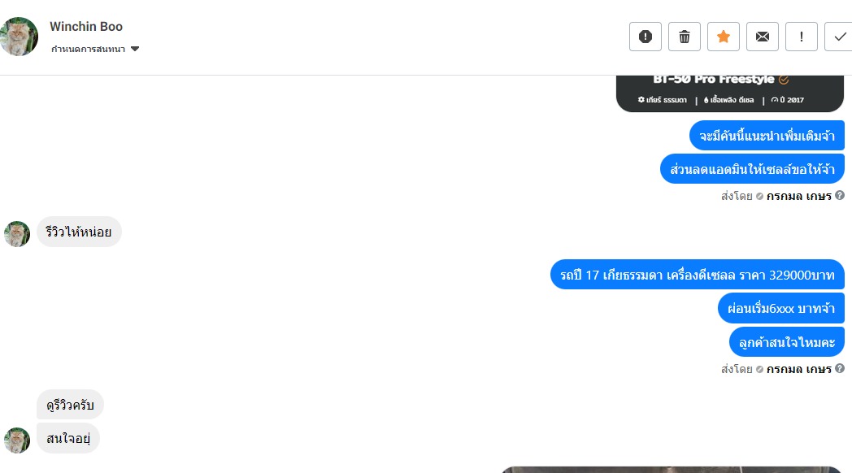Click the cat avatar beside รีวิวให้หน่อย
This screenshot has width=852, height=473.
point(17,234)
